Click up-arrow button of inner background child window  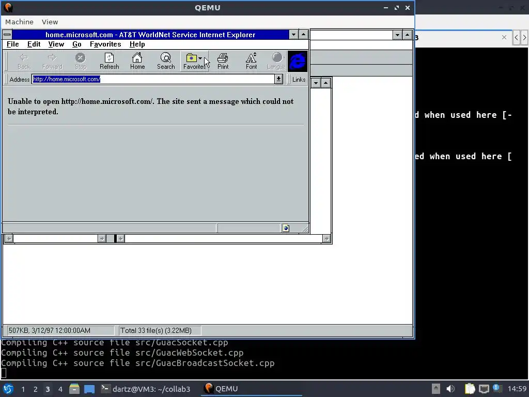(325, 83)
